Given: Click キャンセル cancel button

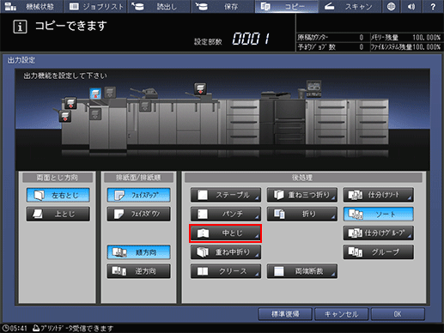Looking at the screenshot, I should coord(341,314).
